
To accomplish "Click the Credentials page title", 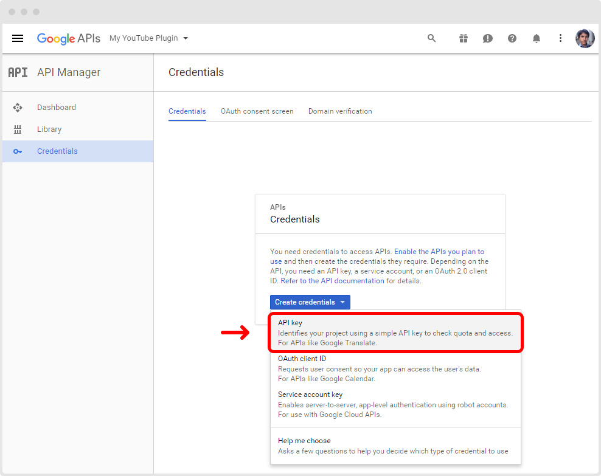I will (x=196, y=72).
